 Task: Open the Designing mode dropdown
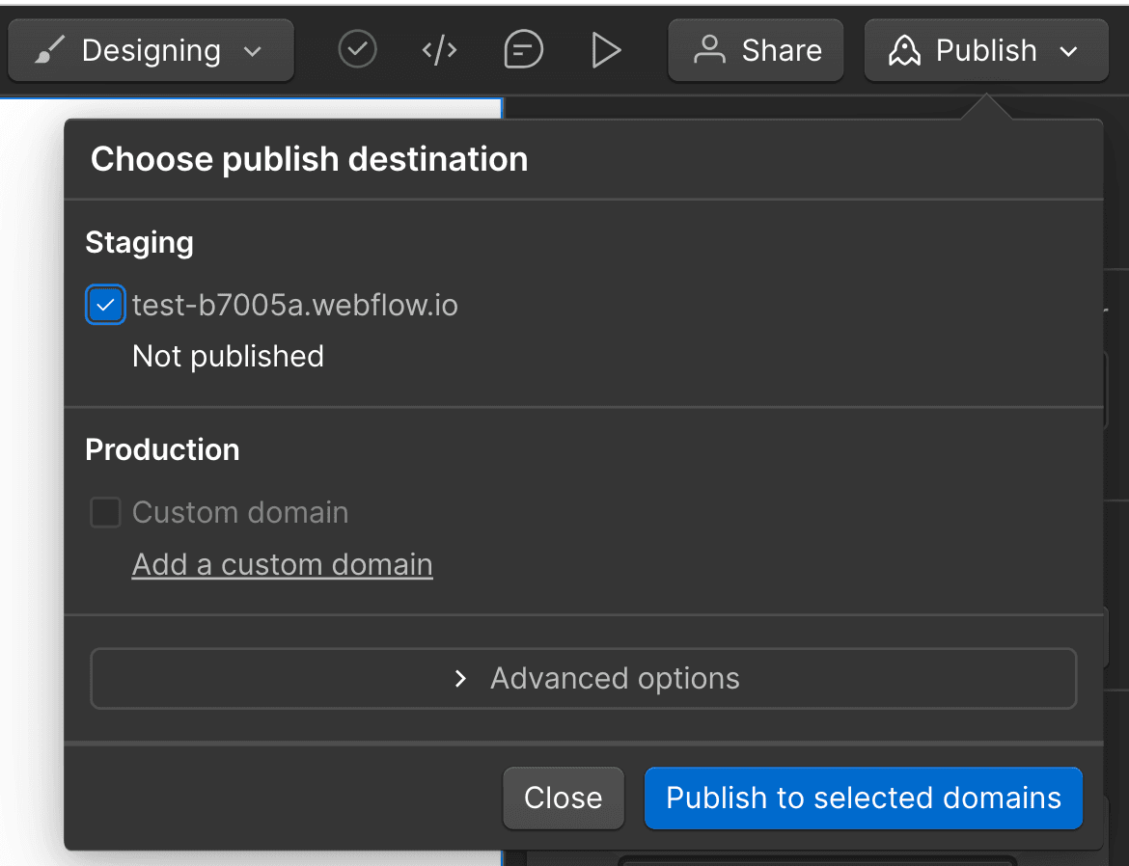point(252,51)
